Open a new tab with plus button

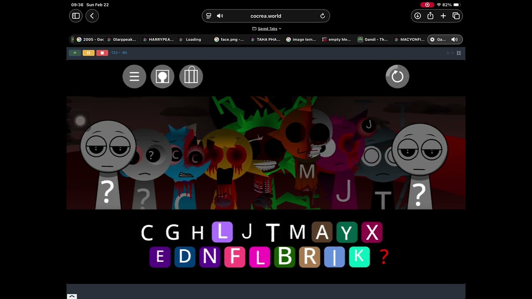coord(443,16)
